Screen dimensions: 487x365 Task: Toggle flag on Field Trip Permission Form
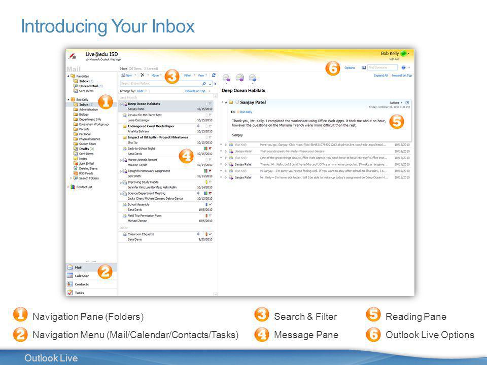[210, 215]
